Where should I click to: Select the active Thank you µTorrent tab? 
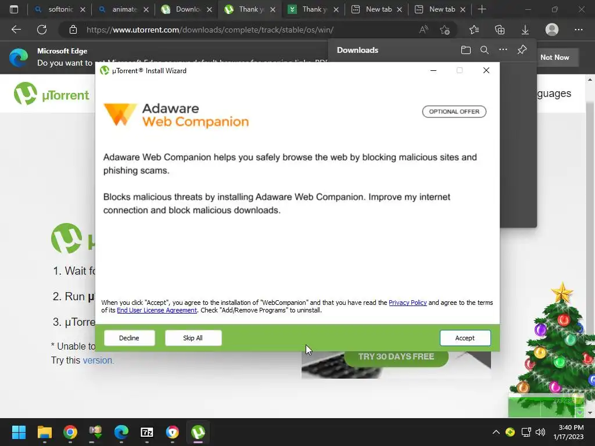coord(250,9)
